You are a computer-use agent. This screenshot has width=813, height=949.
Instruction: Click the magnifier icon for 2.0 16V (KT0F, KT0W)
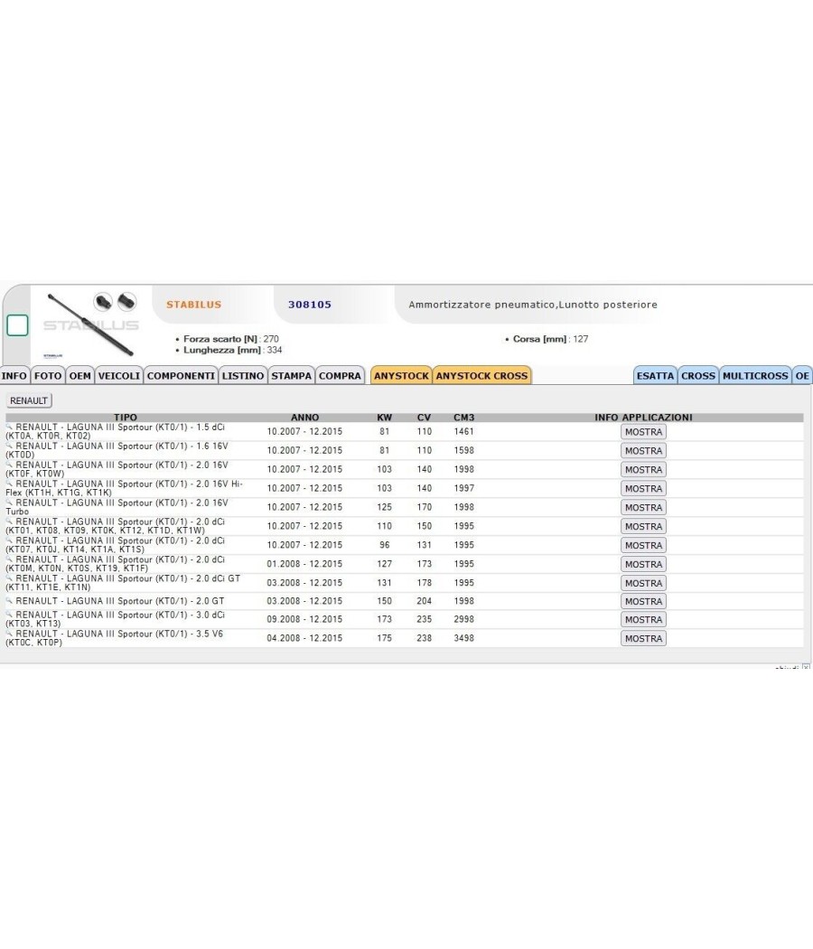click(x=9, y=465)
